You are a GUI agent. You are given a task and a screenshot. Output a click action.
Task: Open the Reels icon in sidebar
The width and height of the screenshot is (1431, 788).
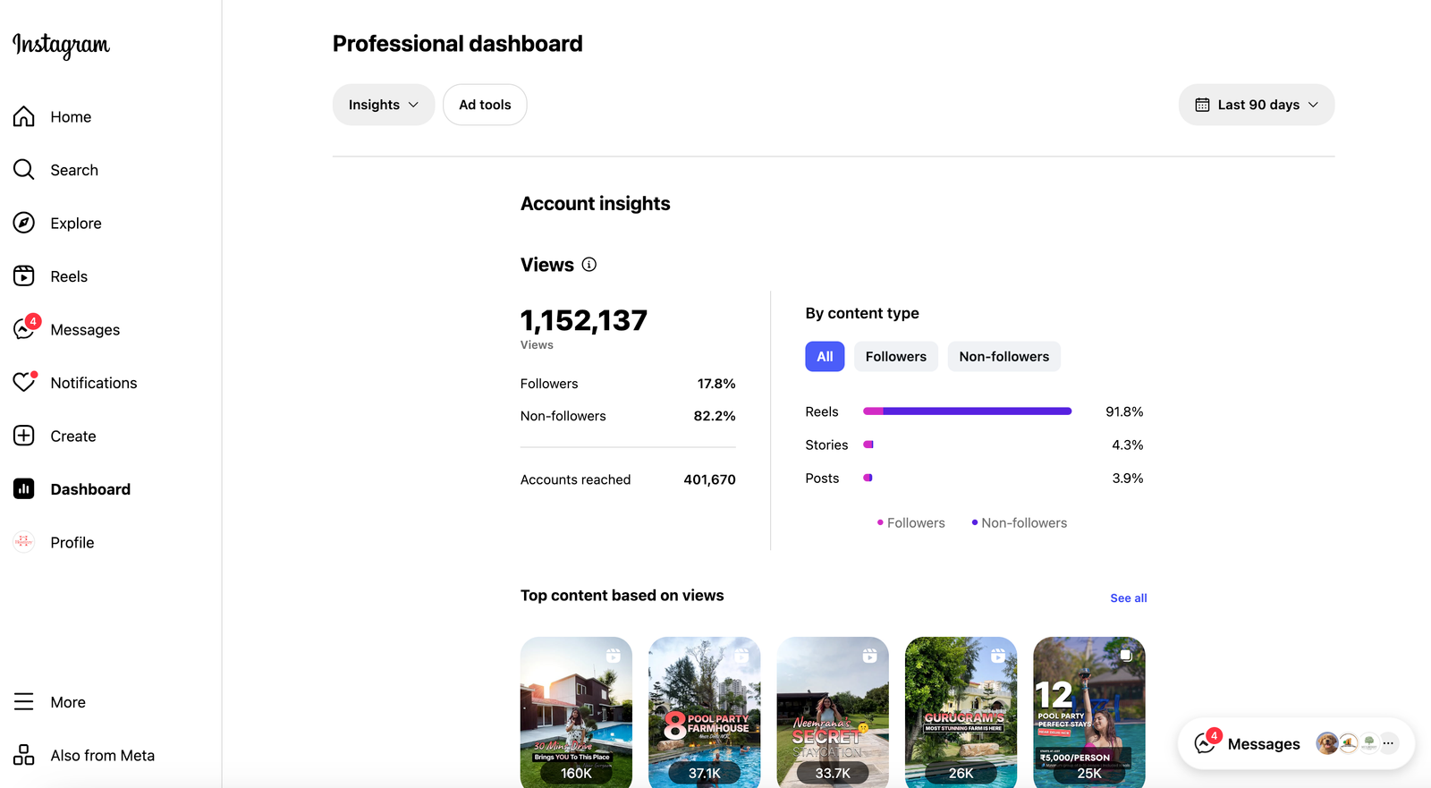click(x=24, y=276)
